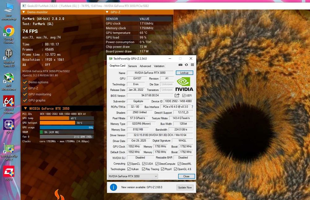Click the VRAM 5% usage bar
The height and width of the screenshot is (200, 310).
pyautogui.click(x=67, y=132)
